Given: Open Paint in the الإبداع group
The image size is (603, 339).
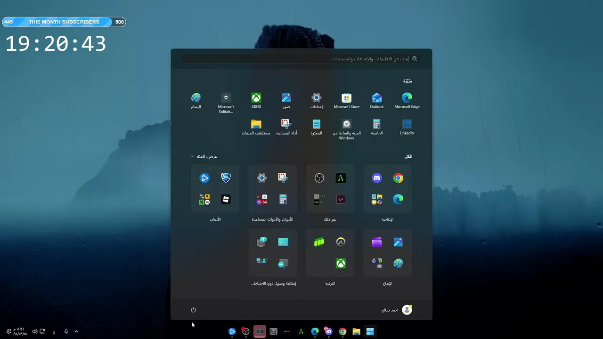Looking at the screenshot, I should point(398,263).
